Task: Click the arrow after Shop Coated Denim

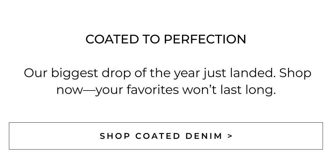Action: coord(230,136)
